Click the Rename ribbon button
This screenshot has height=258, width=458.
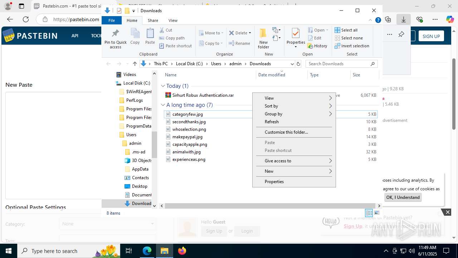point(239,43)
